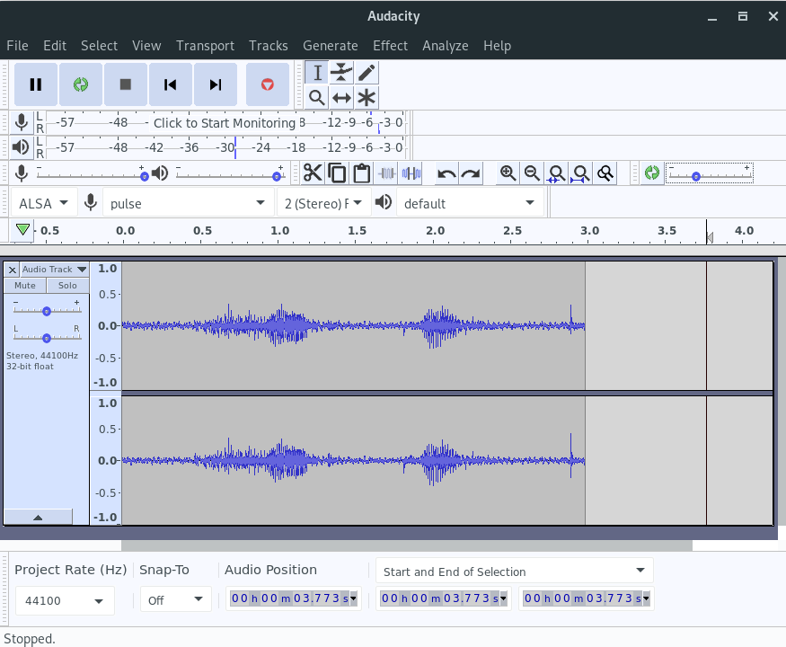Close the Audio Track with X
Screen dimensions: 786x647
tap(13, 270)
